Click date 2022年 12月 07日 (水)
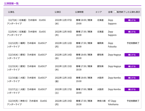This screenshot has height=111, width=145. [63, 22]
